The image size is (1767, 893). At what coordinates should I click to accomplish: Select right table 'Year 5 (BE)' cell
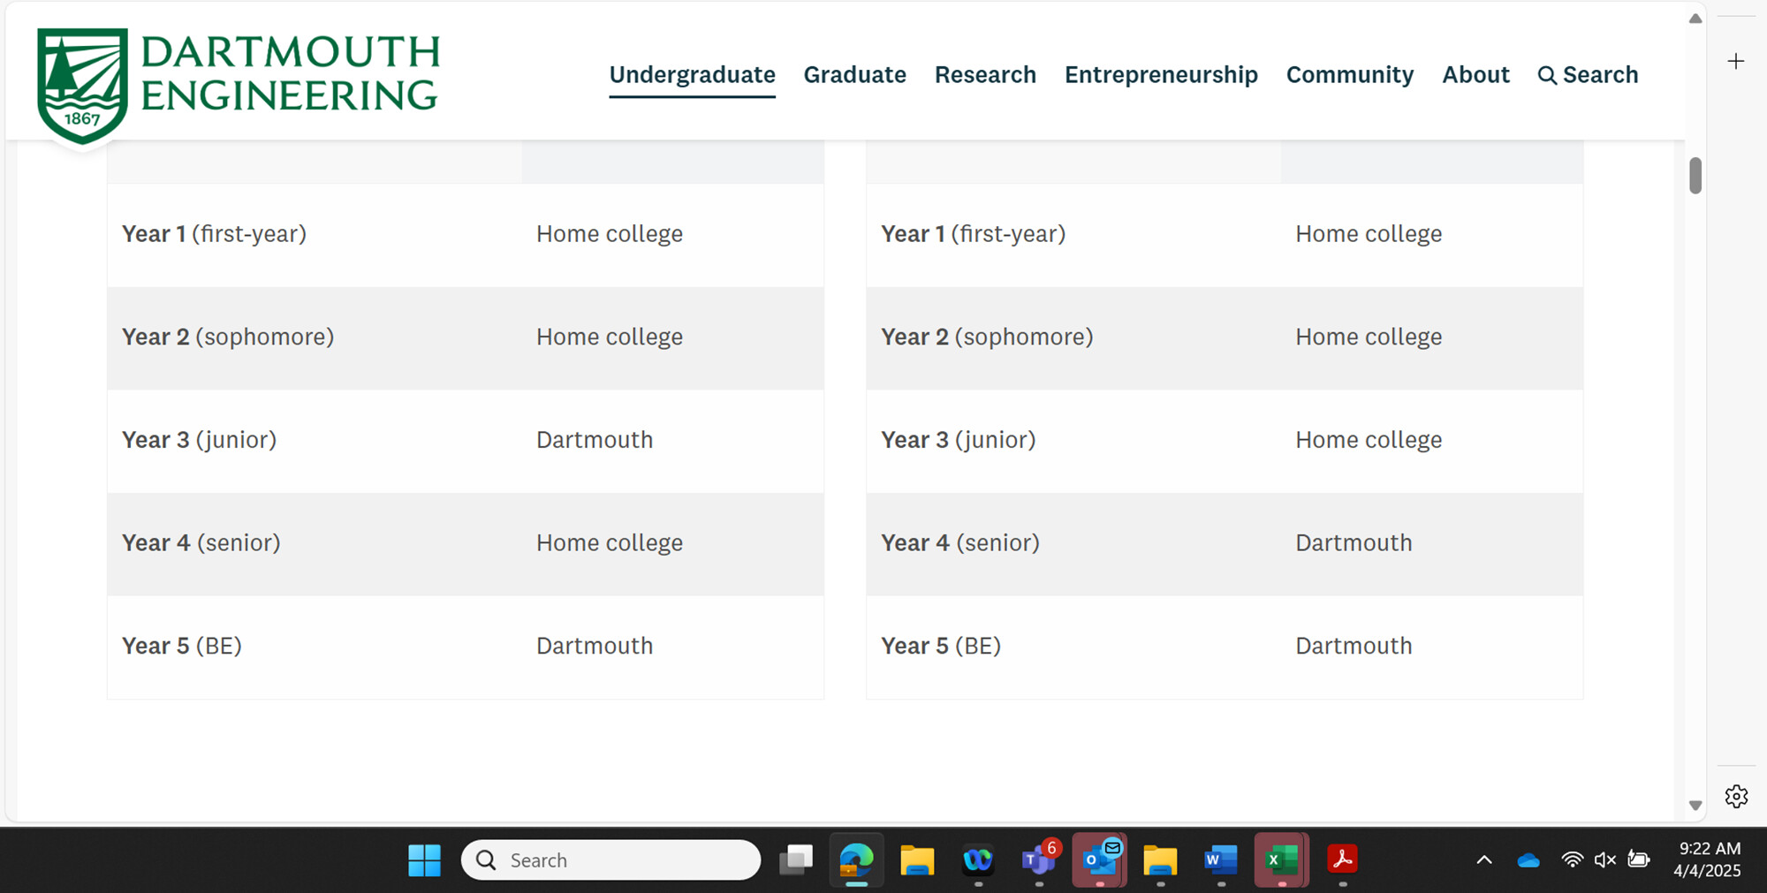[x=1073, y=647]
